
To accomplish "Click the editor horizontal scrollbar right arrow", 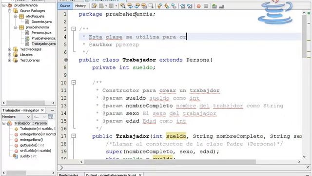I will pos(299,162).
